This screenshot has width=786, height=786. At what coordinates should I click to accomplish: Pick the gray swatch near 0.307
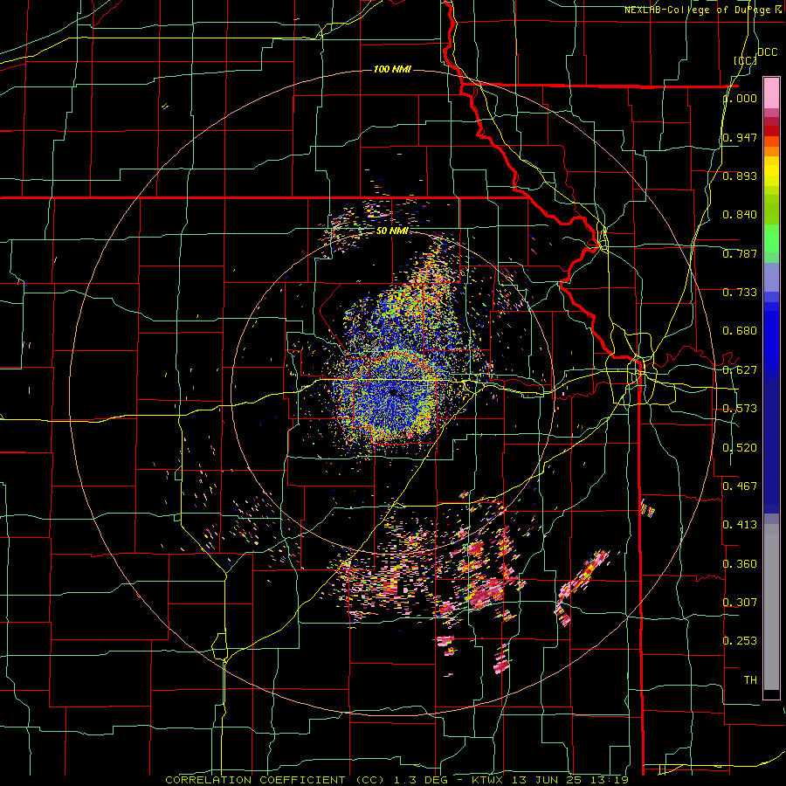click(771, 607)
